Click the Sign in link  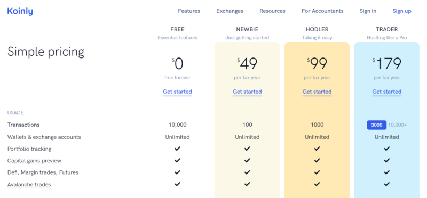coord(368,11)
